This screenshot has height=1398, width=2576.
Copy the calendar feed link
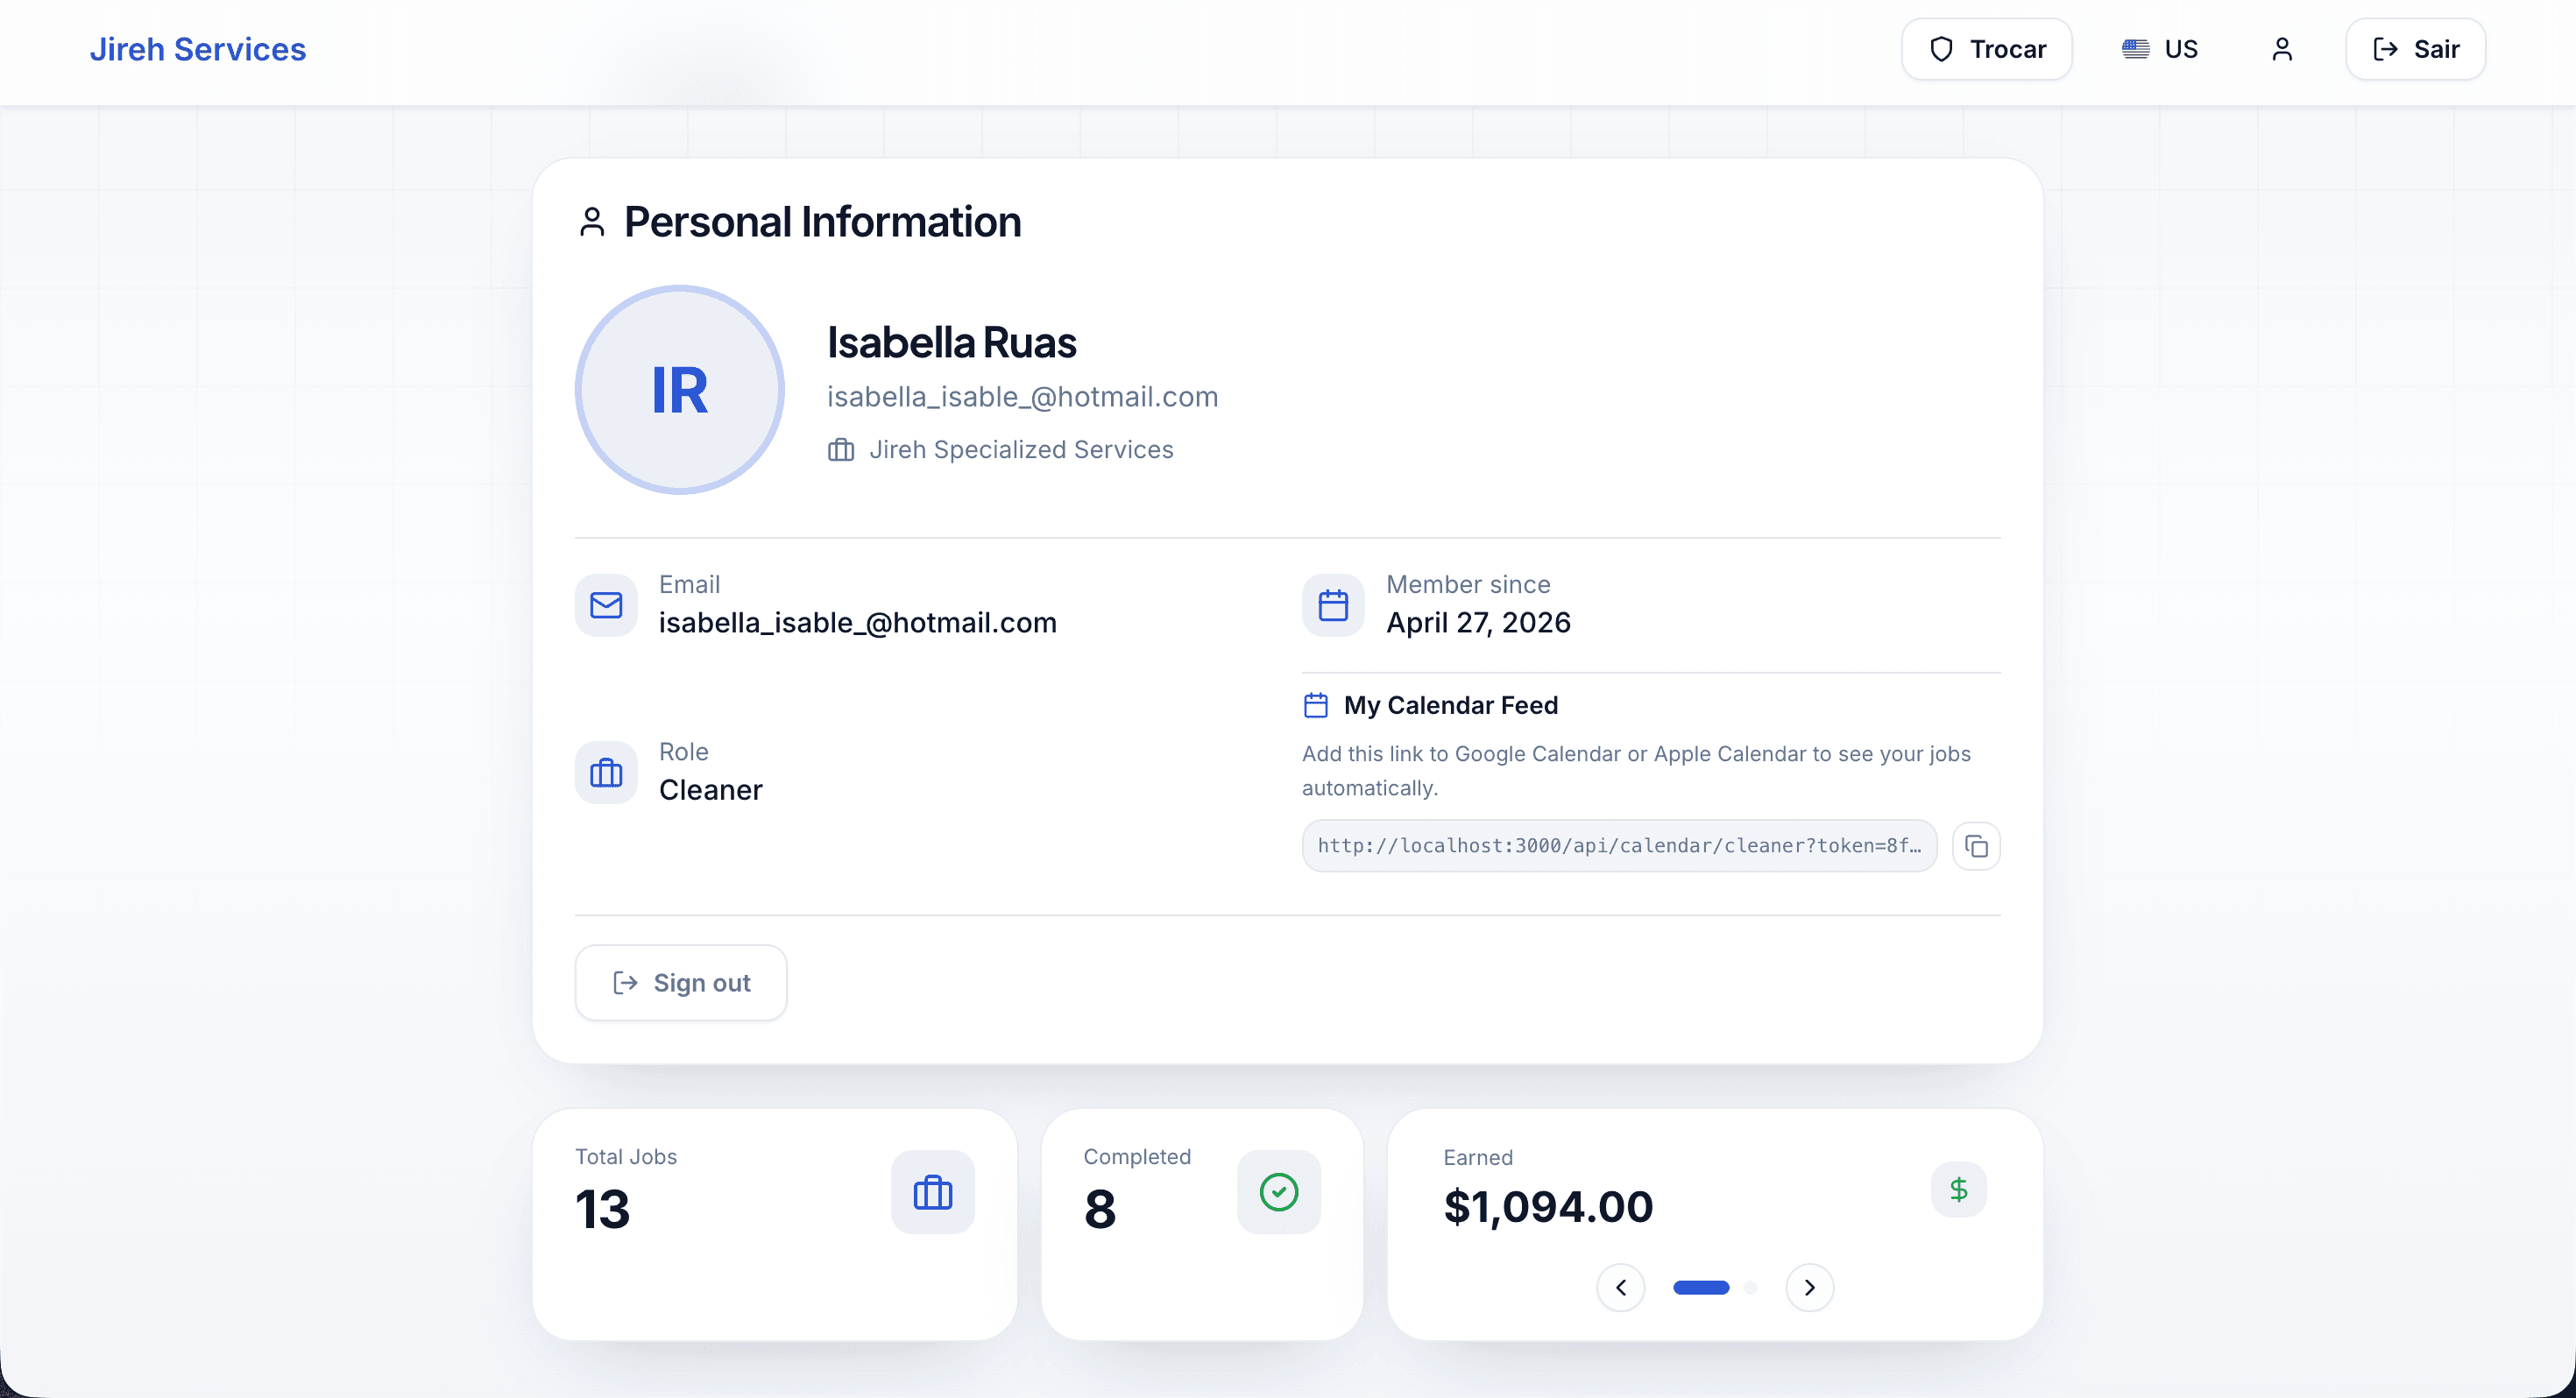[x=1976, y=846]
